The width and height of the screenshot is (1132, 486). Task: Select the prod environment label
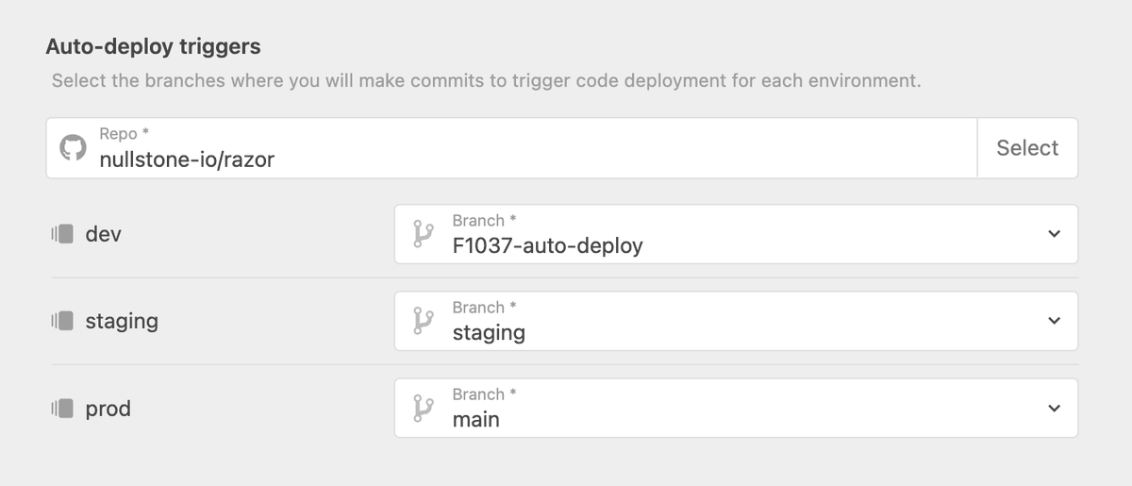(108, 410)
